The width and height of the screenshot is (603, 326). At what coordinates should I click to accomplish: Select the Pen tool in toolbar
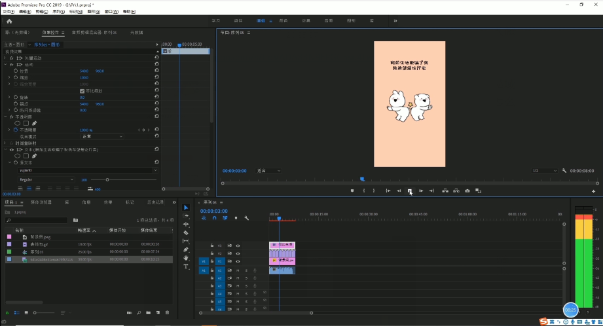click(186, 249)
